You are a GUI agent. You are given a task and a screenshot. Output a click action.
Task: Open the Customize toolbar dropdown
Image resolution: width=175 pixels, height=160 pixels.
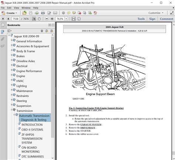[x=156, y=13]
